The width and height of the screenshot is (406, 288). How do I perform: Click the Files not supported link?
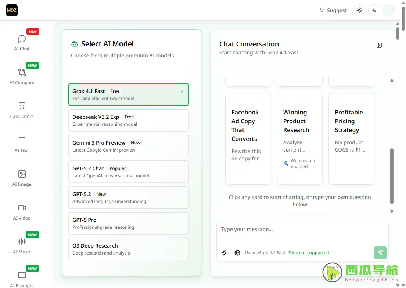(308, 253)
